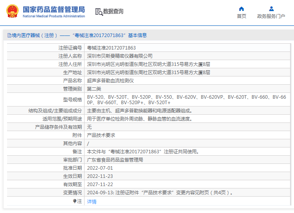The height and width of the screenshot is (213, 294).
Task: Click the registrant name 深圳市贝斯曼精密仪器有限公司
Action: pyautogui.click(x=120, y=56)
